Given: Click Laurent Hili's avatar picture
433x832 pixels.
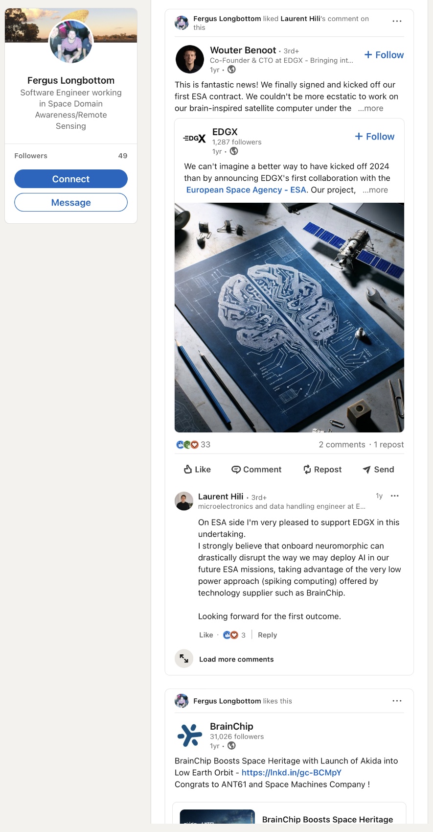Looking at the screenshot, I should 184,501.
